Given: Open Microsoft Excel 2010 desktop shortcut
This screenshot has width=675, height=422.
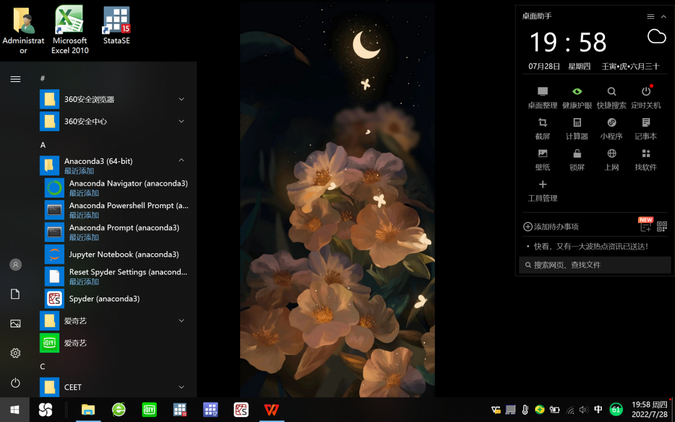Looking at the screenshot, I should coord(70,29).
